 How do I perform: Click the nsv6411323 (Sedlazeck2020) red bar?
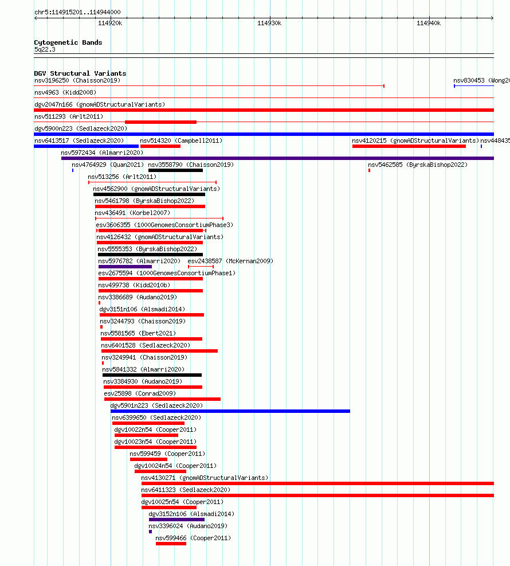click(x=317, y=495)
